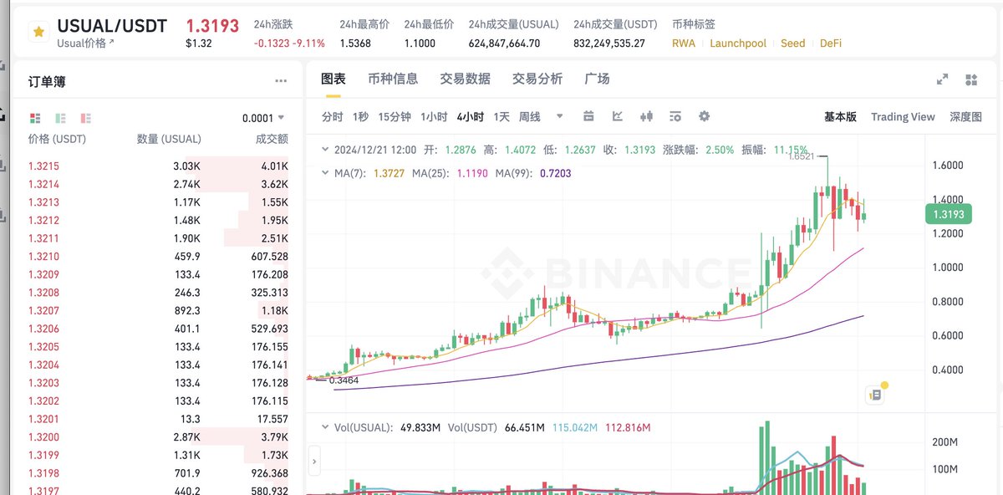Click the 1.3200 order price row

(158, 436)
